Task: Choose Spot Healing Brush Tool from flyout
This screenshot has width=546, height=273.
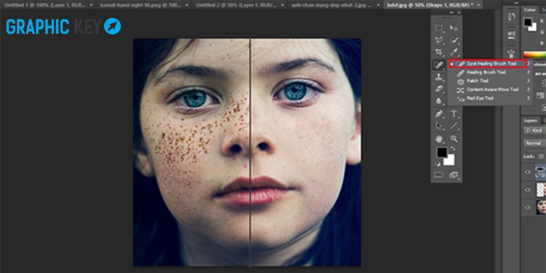Action: pos(488,64)
